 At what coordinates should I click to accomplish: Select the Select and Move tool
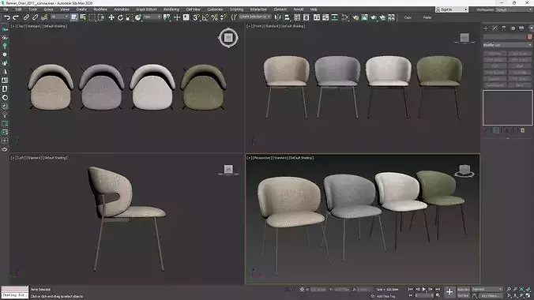111,17
